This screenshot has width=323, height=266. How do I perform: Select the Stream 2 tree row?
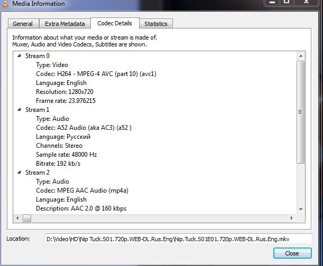coord(38,173)
